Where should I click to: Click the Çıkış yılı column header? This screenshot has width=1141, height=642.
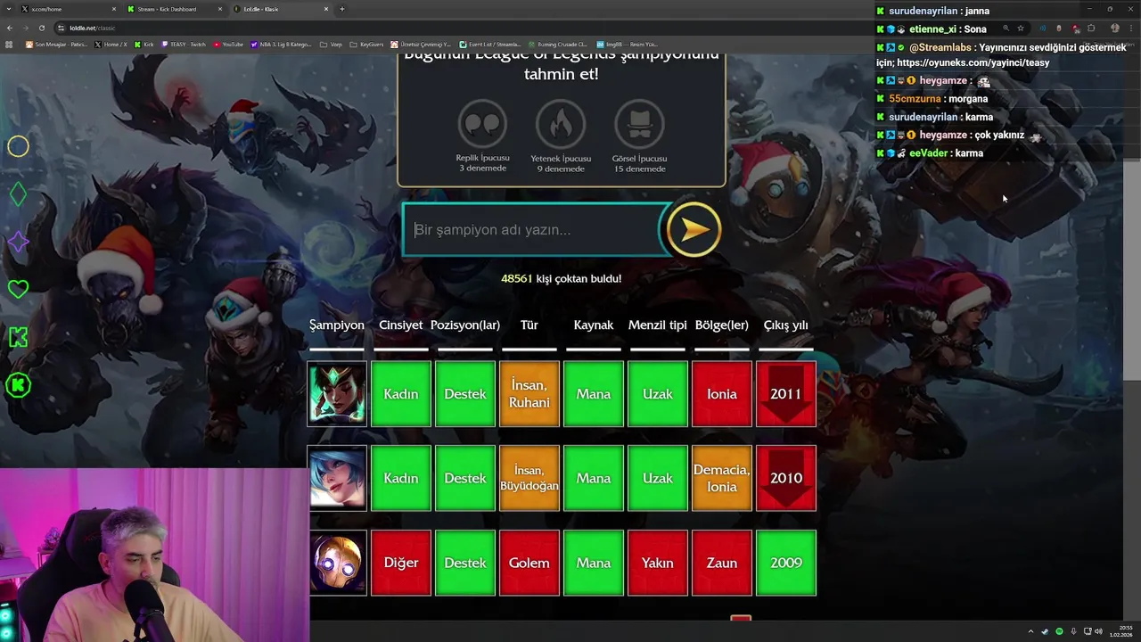785,325
